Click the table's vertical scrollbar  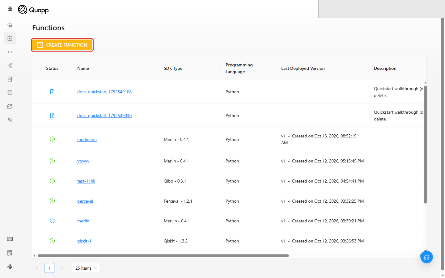[426, 144]
